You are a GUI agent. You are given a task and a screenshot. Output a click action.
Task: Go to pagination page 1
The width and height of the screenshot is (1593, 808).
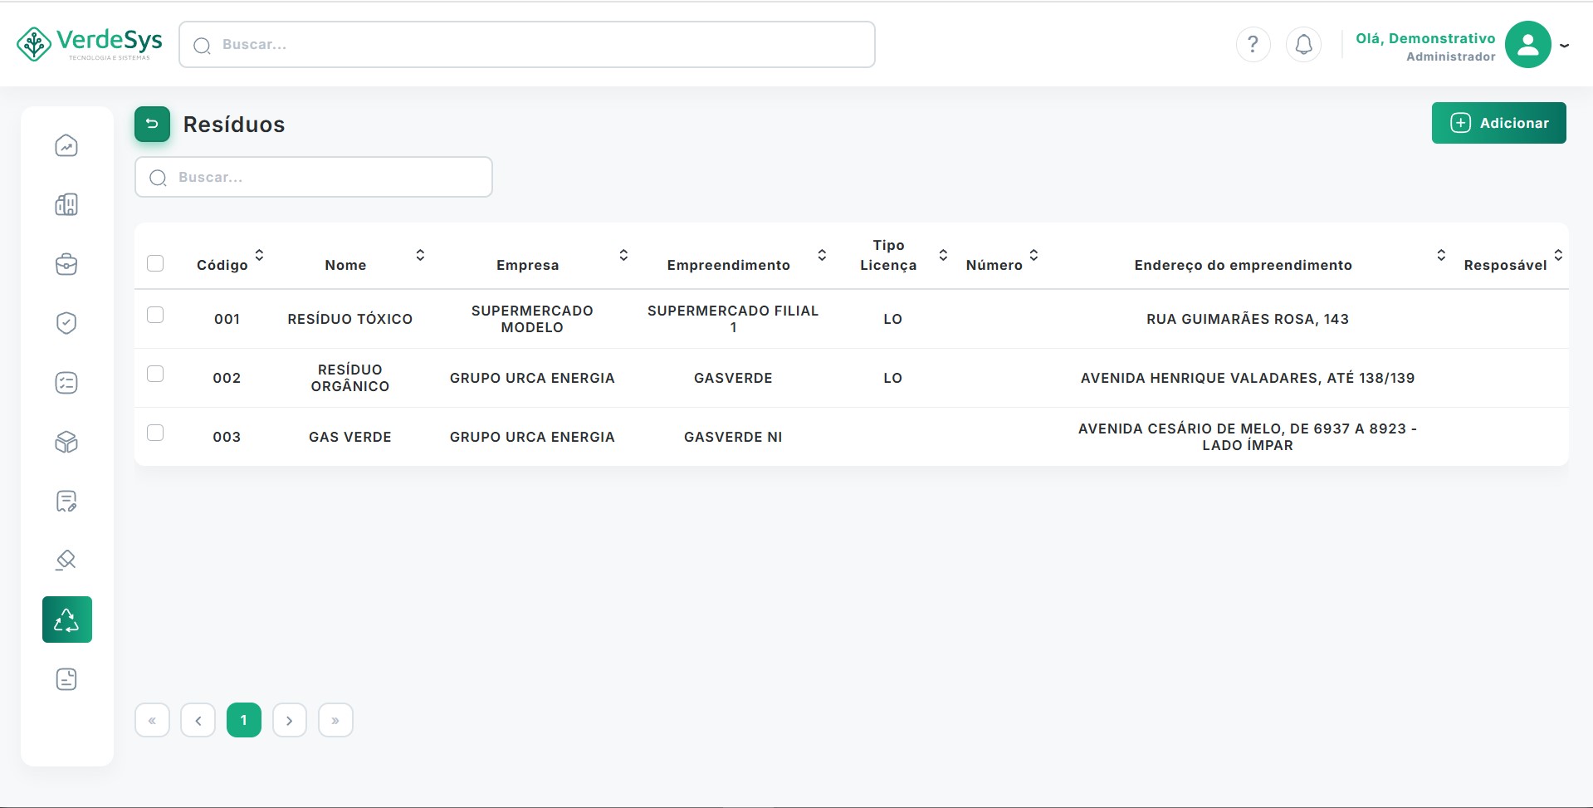click(244, 720)
